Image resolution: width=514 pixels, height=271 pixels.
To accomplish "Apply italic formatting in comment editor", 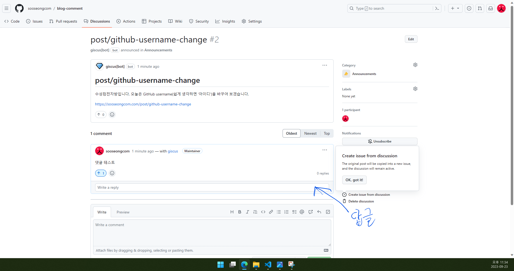I will click(x=248, y=212).
